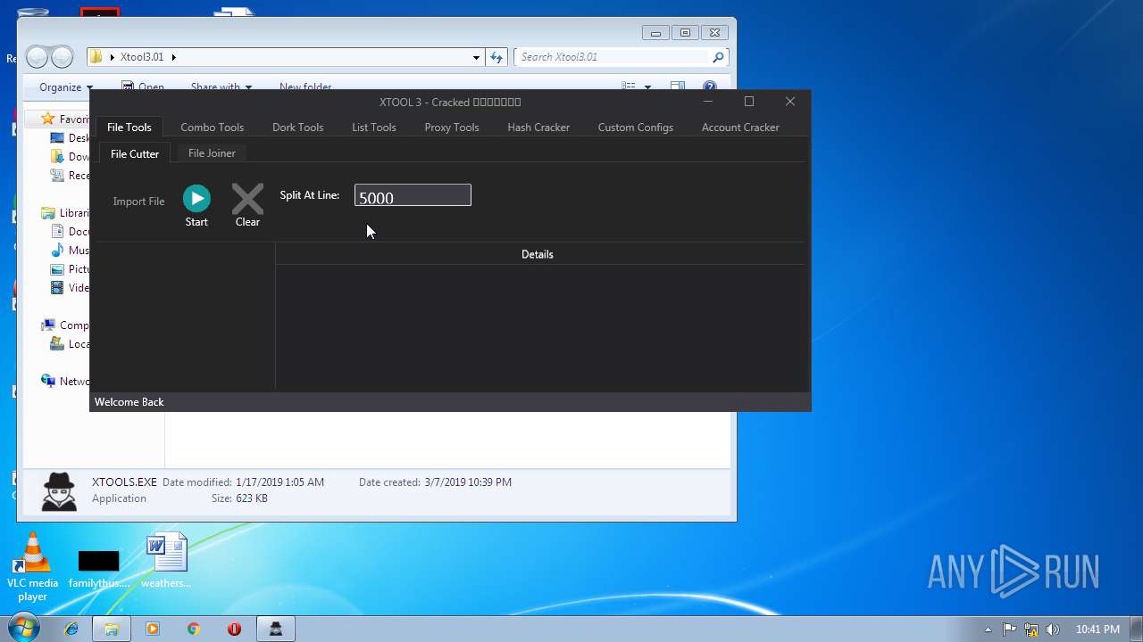This screenshot has width=1143, height=642.
Task: Open the Combo Tools tab
Action: pyautogui.click(x=212, y=128)
